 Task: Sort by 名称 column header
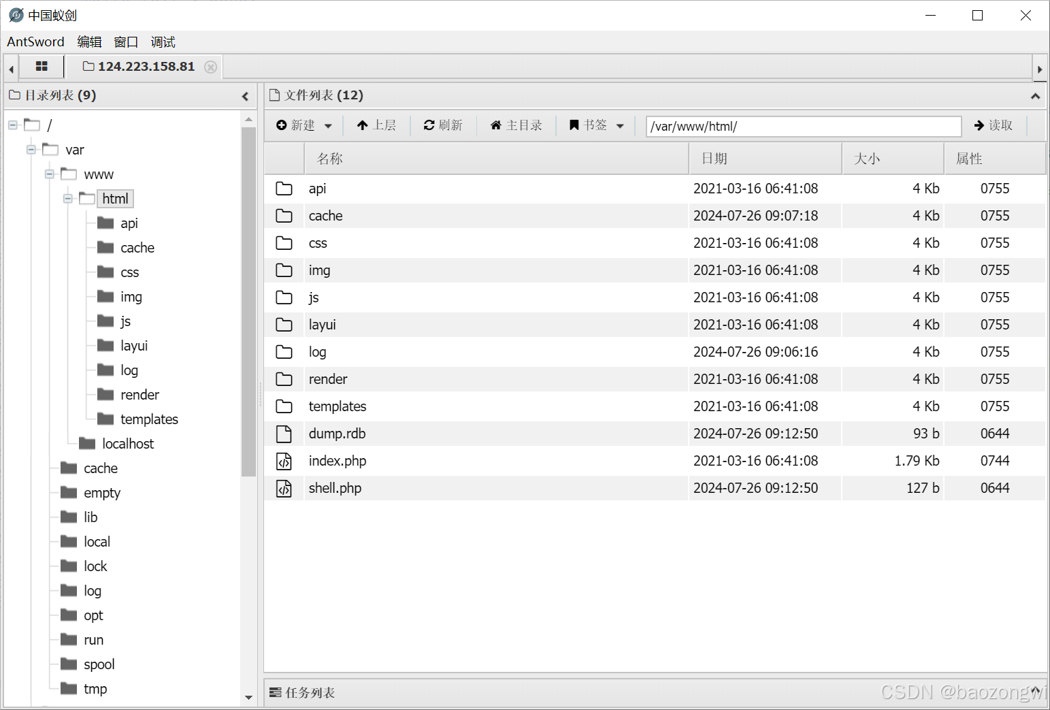coord(496,159)
